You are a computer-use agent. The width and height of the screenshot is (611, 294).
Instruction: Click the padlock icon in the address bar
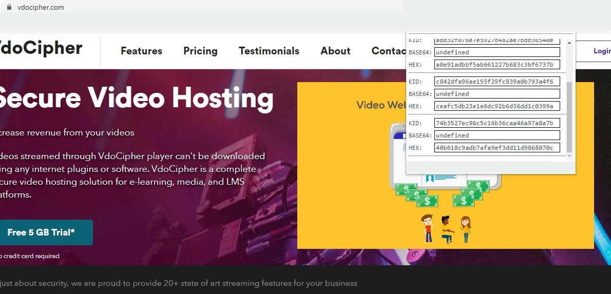[x=9, y=7]
